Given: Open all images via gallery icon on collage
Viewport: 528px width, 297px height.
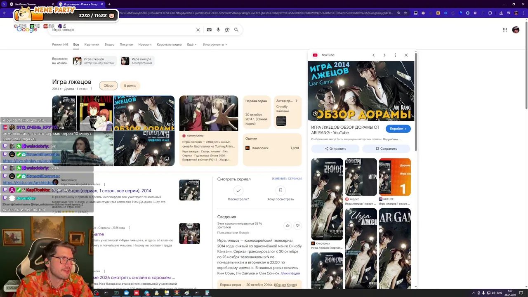Looking at the screenshot, I should [x=167, y=158].
